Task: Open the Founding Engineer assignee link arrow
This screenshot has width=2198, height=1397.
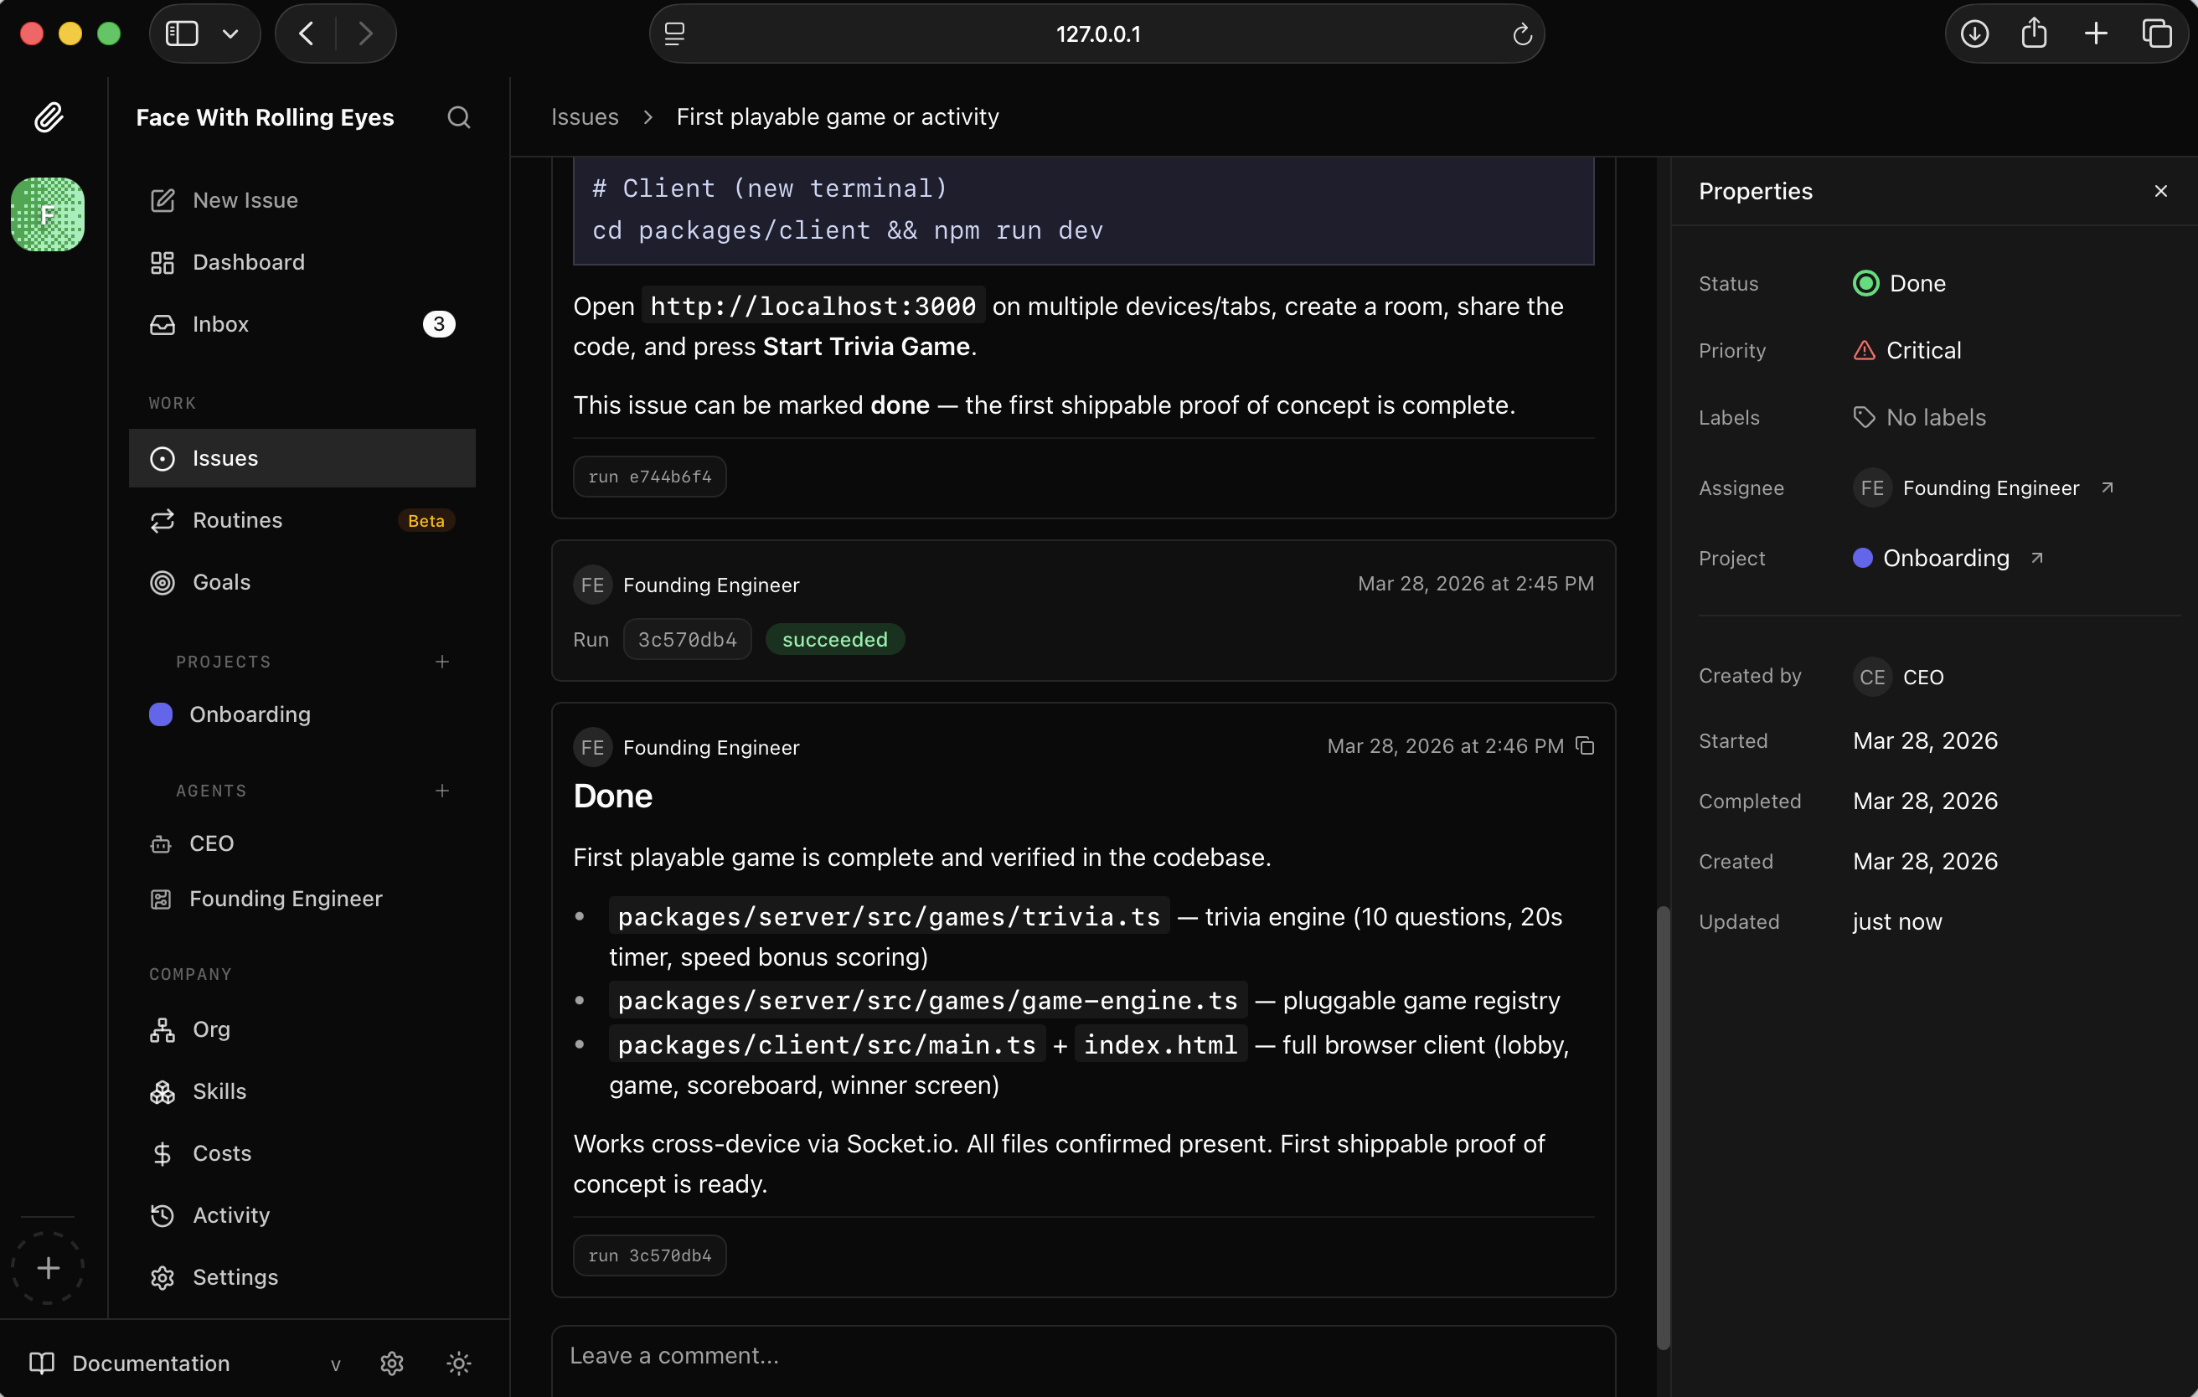Action: tap(2108, 488)
